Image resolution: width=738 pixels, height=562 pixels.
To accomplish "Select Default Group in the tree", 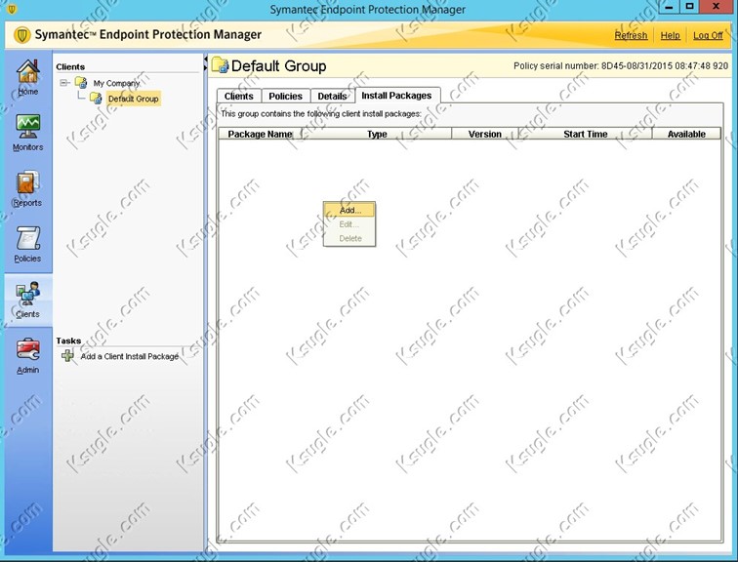I will [133, 99].
